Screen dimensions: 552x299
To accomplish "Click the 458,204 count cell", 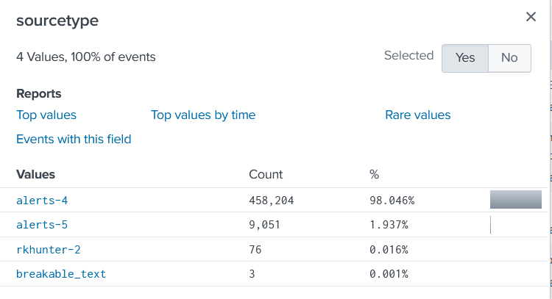I will (x=272, y=200).
